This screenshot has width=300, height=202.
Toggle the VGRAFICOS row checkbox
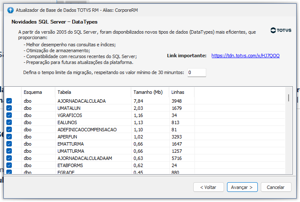(x=9, y=115)
